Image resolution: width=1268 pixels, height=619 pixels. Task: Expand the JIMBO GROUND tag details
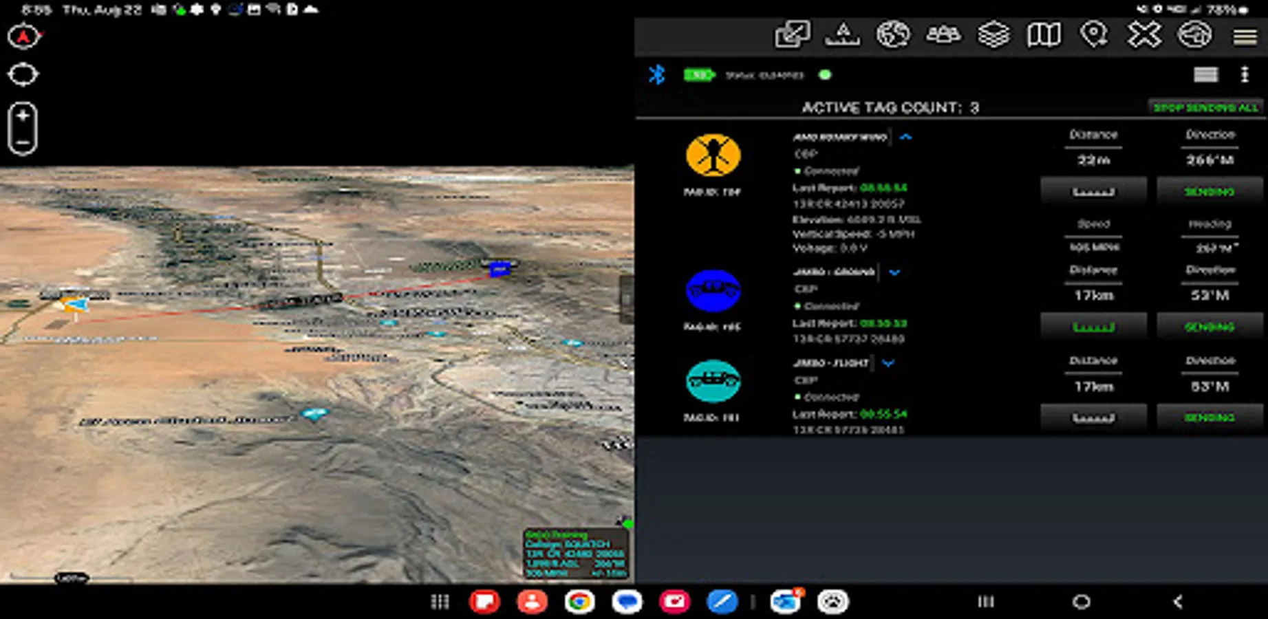(894, 272)
